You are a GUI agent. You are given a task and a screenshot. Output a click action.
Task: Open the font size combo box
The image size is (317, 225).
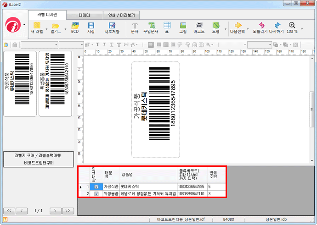coord(71,45)
